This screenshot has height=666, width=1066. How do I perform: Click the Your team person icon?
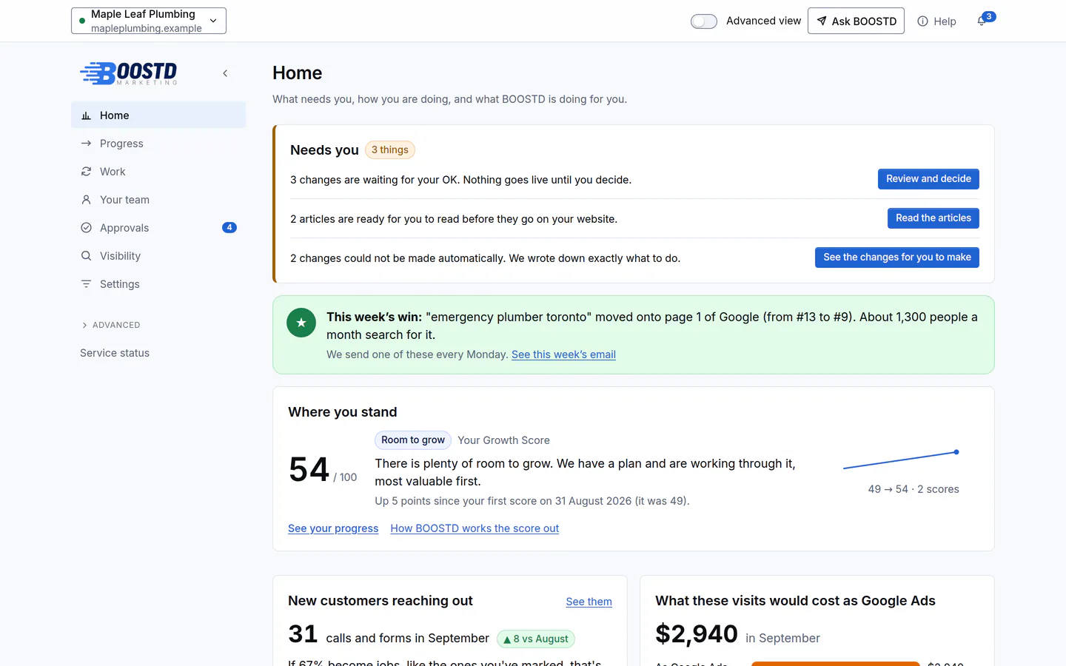tap(86, 200)
